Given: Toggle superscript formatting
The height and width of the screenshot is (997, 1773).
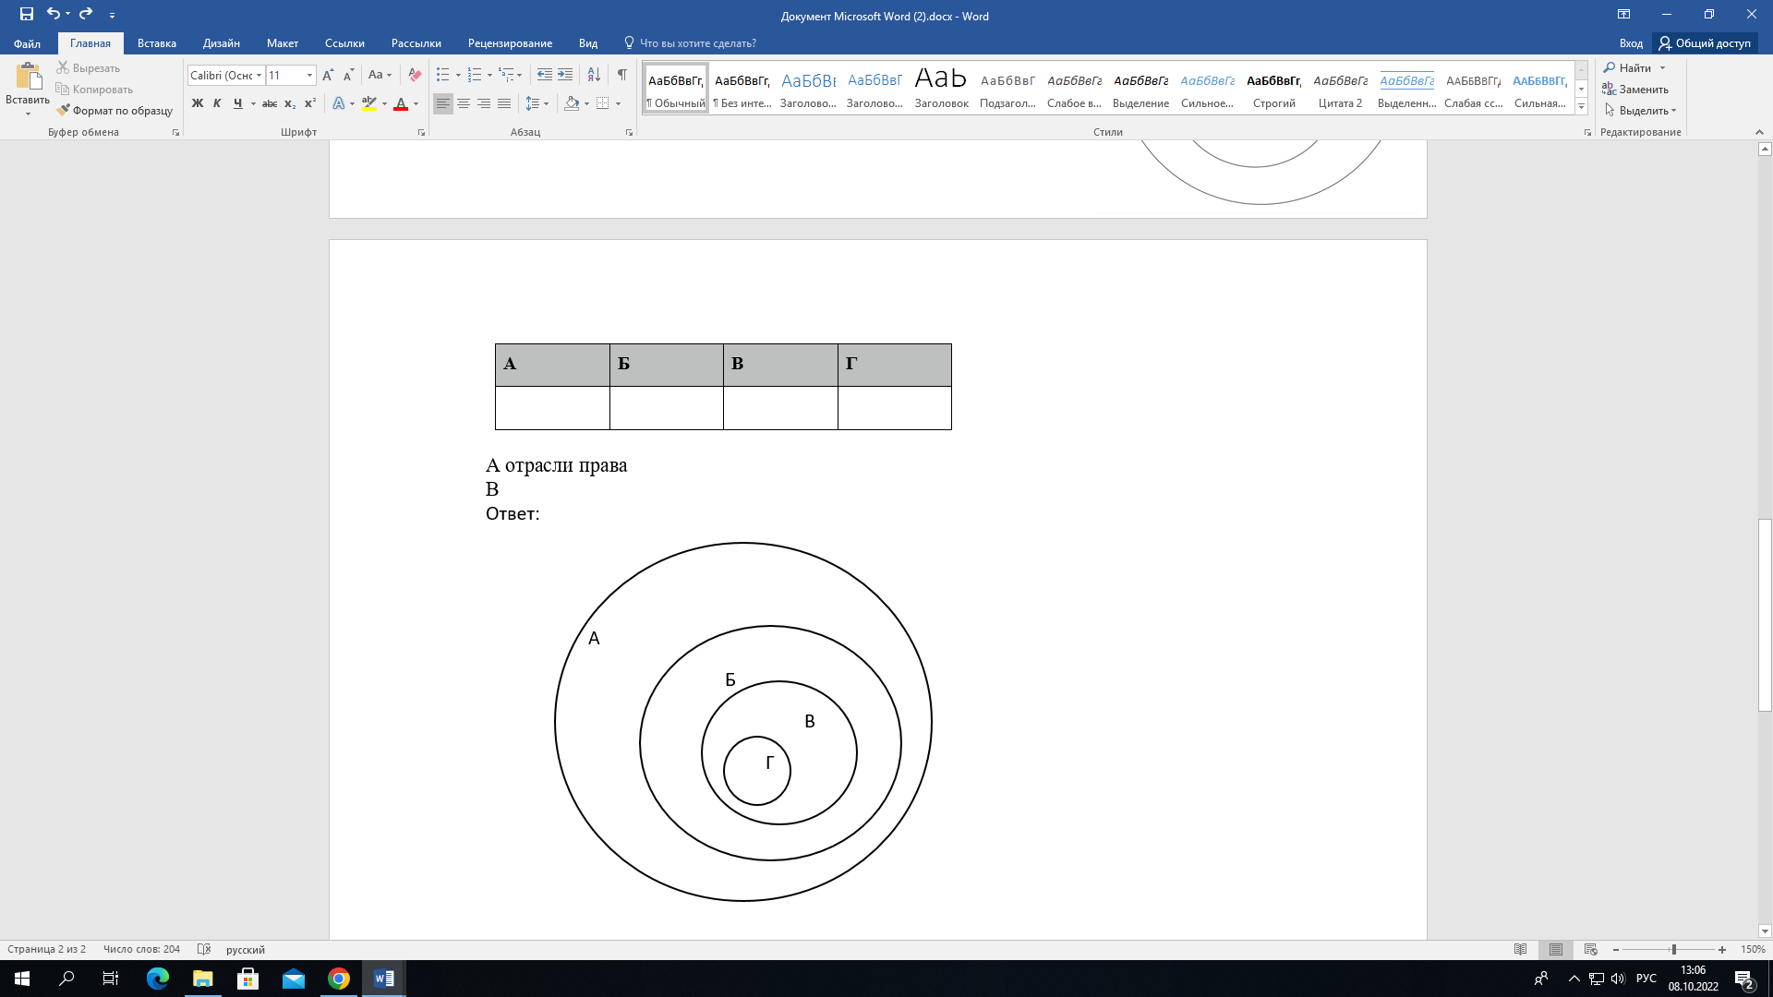Looking at the screenshot, I should coord(310,103).
